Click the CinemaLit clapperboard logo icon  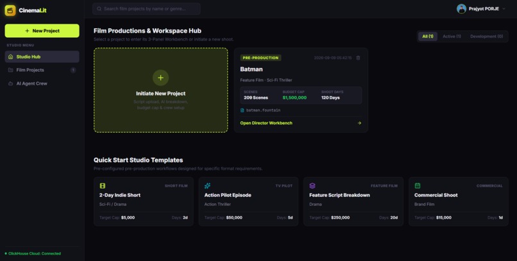pyautogui.click(x=10, y=10)
